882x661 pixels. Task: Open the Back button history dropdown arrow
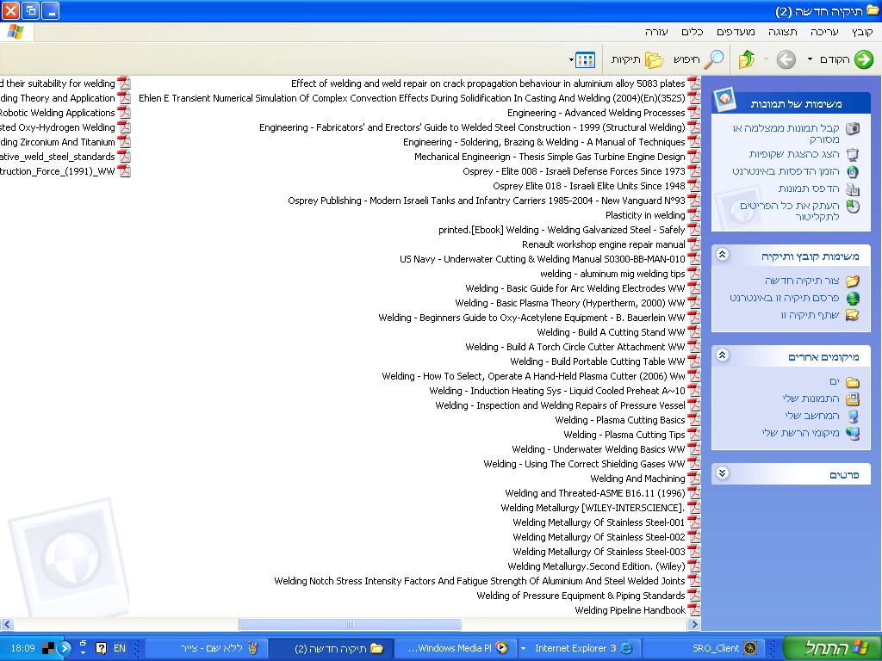coord(810,59)
